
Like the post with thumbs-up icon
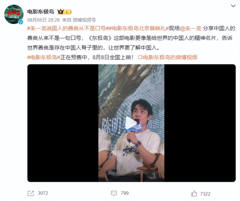194,194
